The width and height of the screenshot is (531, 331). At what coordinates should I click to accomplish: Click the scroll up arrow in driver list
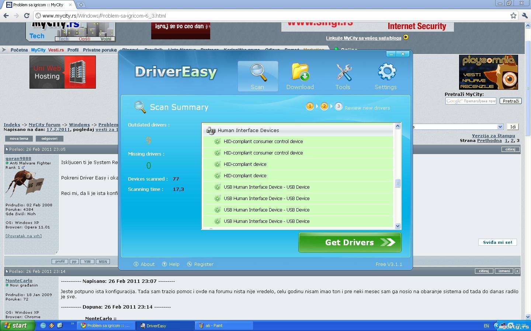coord(398,126)
